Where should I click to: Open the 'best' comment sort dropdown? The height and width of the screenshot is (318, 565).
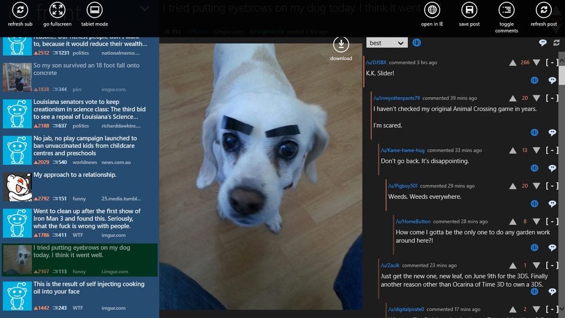pos(387,43)
